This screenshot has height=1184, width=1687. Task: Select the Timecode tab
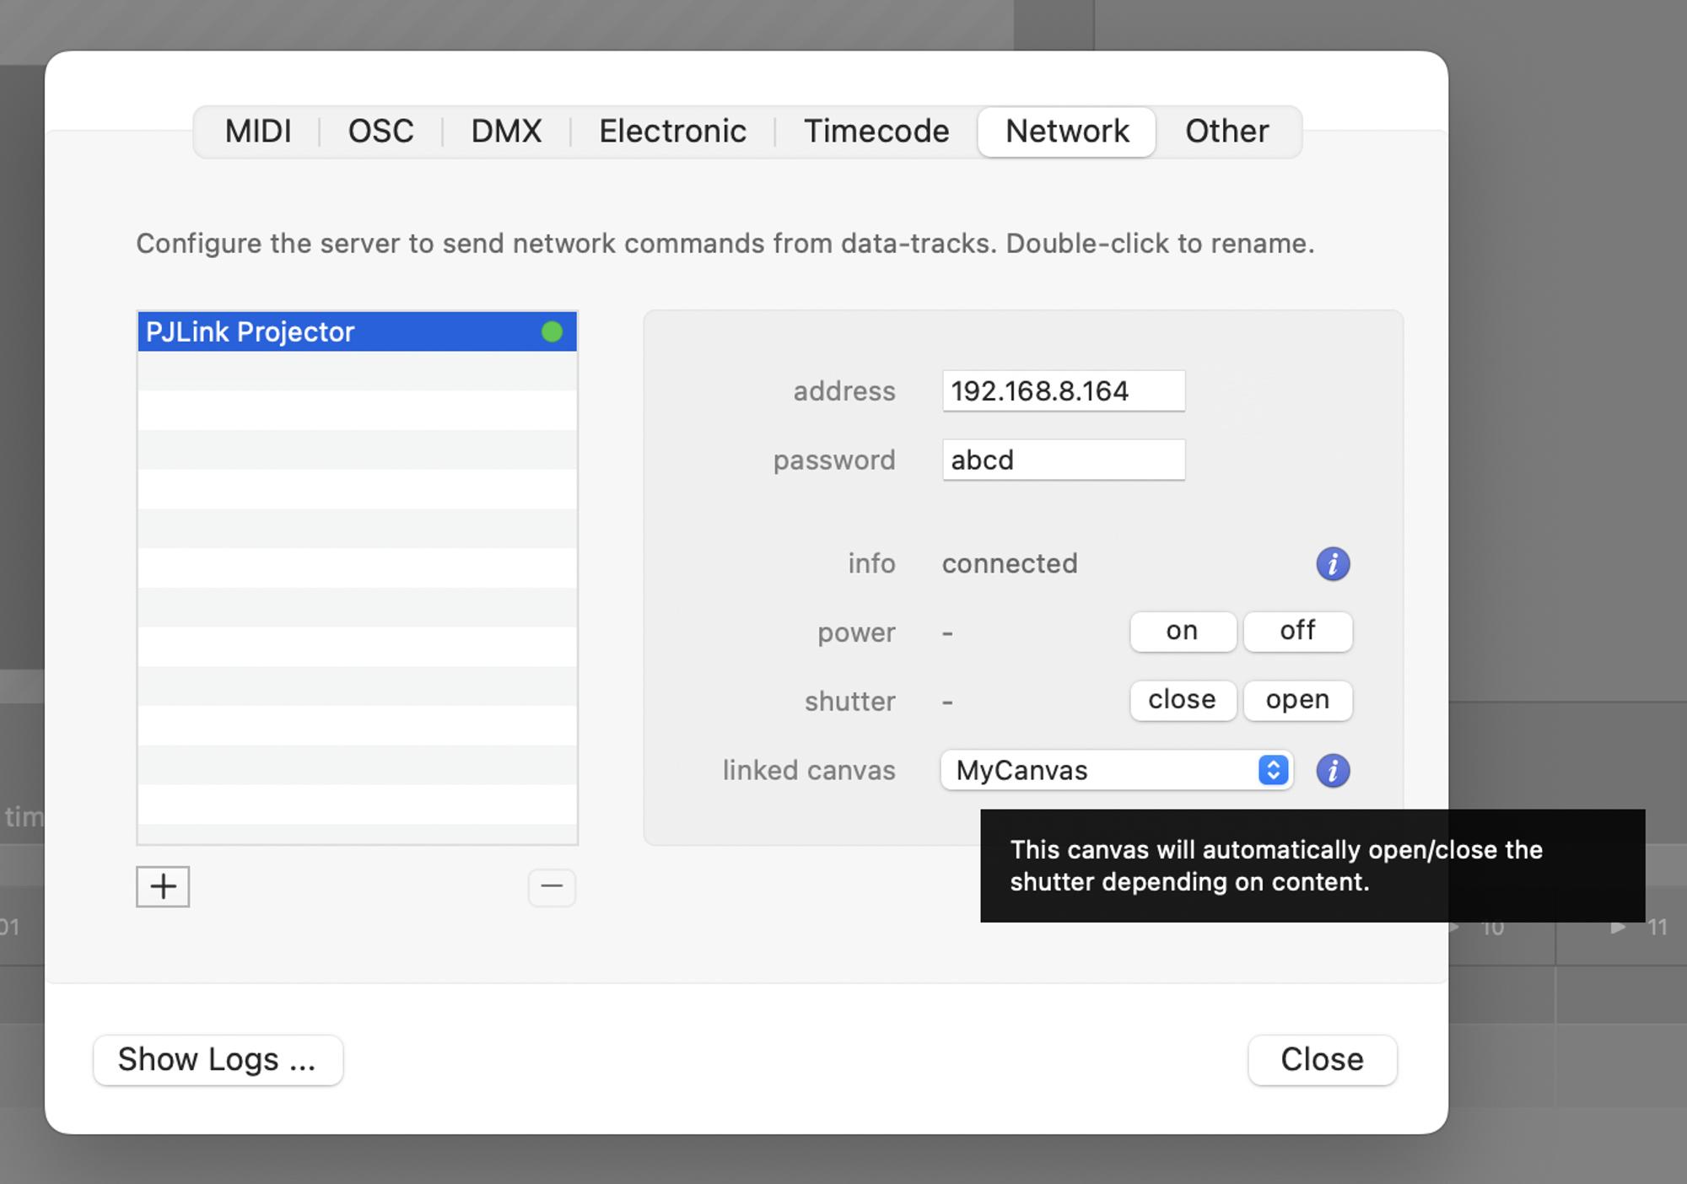click(876, 132)
